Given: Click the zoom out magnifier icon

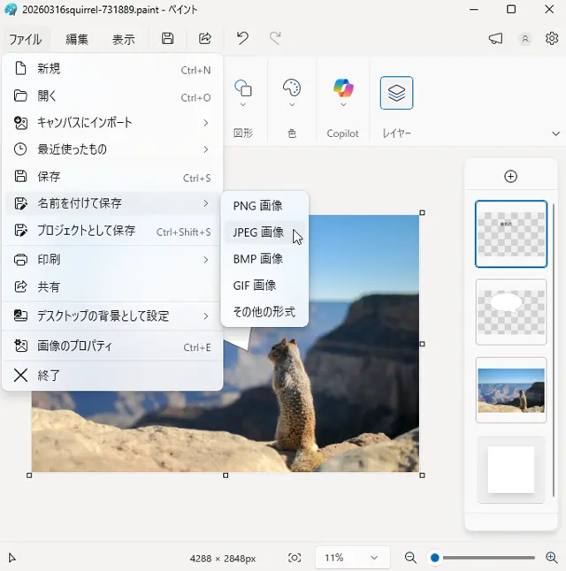Looking at the screenshot, I should tap(410, 558).
